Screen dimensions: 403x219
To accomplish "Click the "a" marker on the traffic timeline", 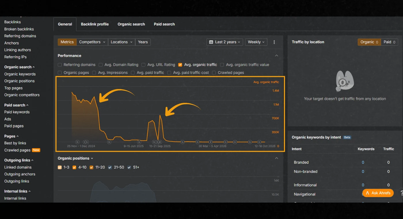I will [x=160, y=142].
